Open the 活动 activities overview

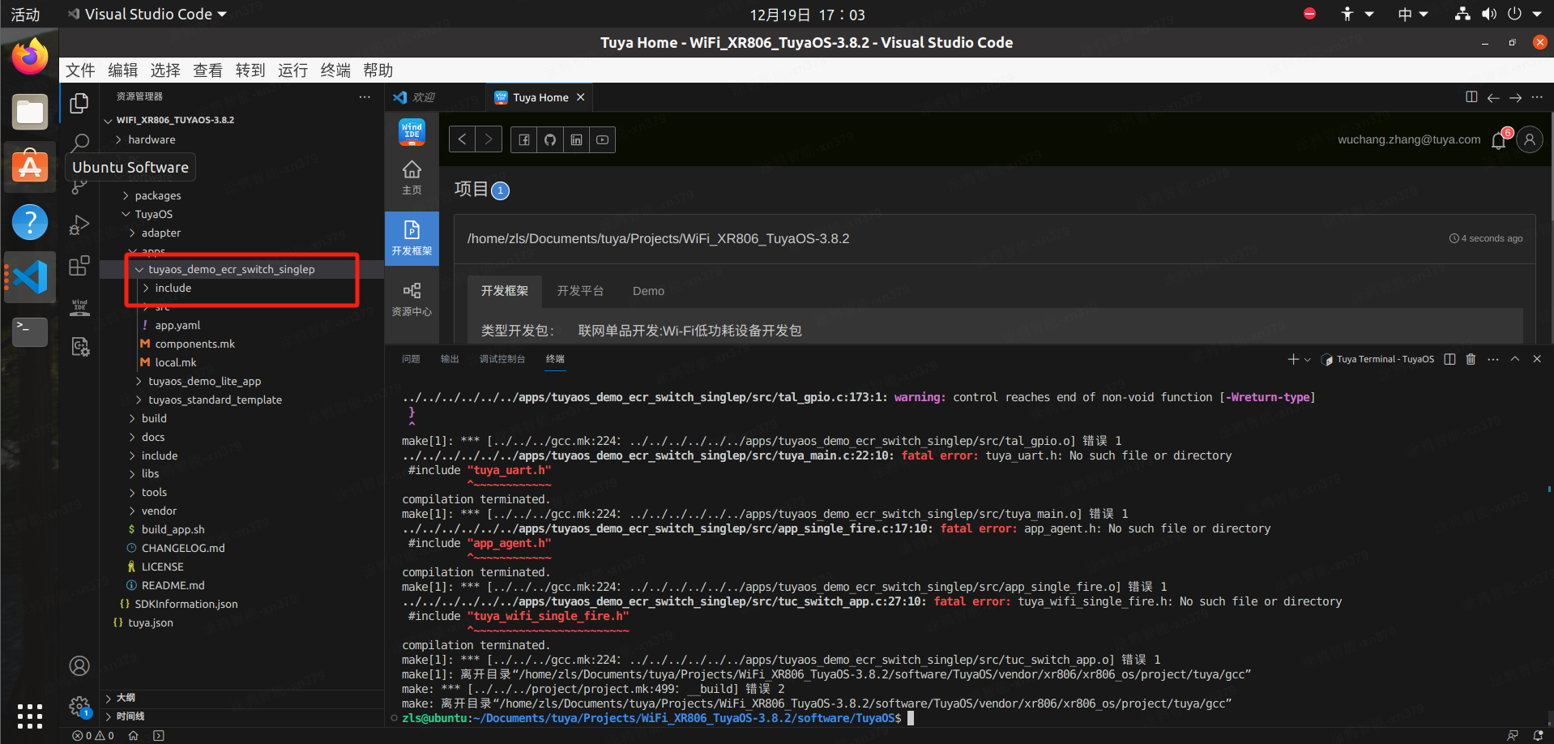[x=25, y=15]
